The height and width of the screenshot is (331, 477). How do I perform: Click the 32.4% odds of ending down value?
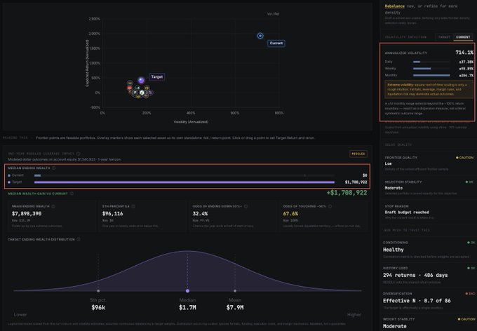(x=200, y=214)
